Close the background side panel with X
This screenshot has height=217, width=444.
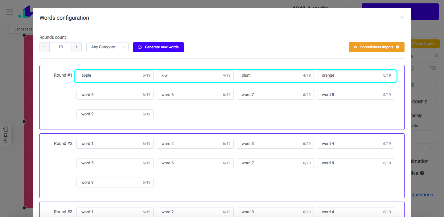click(437, 56)
